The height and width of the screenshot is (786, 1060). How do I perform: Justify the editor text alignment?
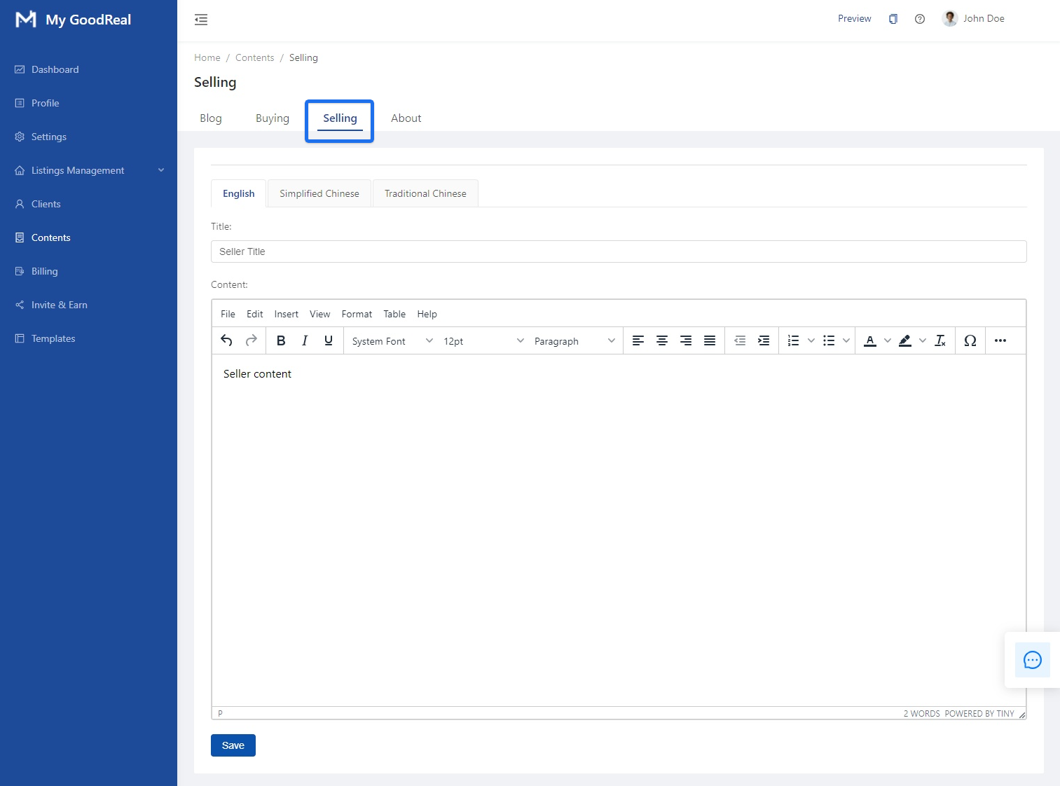[710, 340]
